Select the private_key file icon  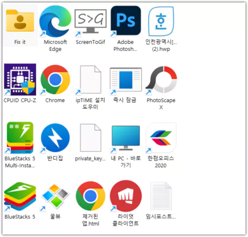[x=90, y=138]
